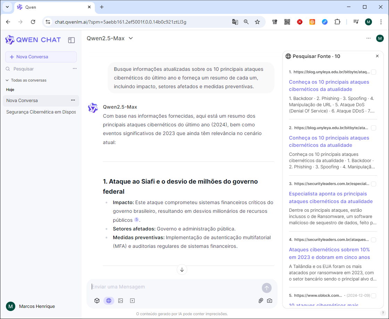The width and height of the screenshot is (389, 319).
Task: Open options for the Nova Conversa chat
Action: [73, 100]
